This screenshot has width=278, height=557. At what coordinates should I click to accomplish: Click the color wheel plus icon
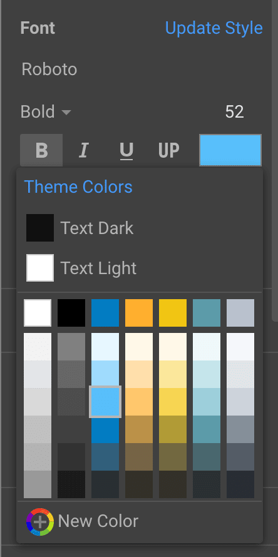pyautogui.click(x=40, y=522)
